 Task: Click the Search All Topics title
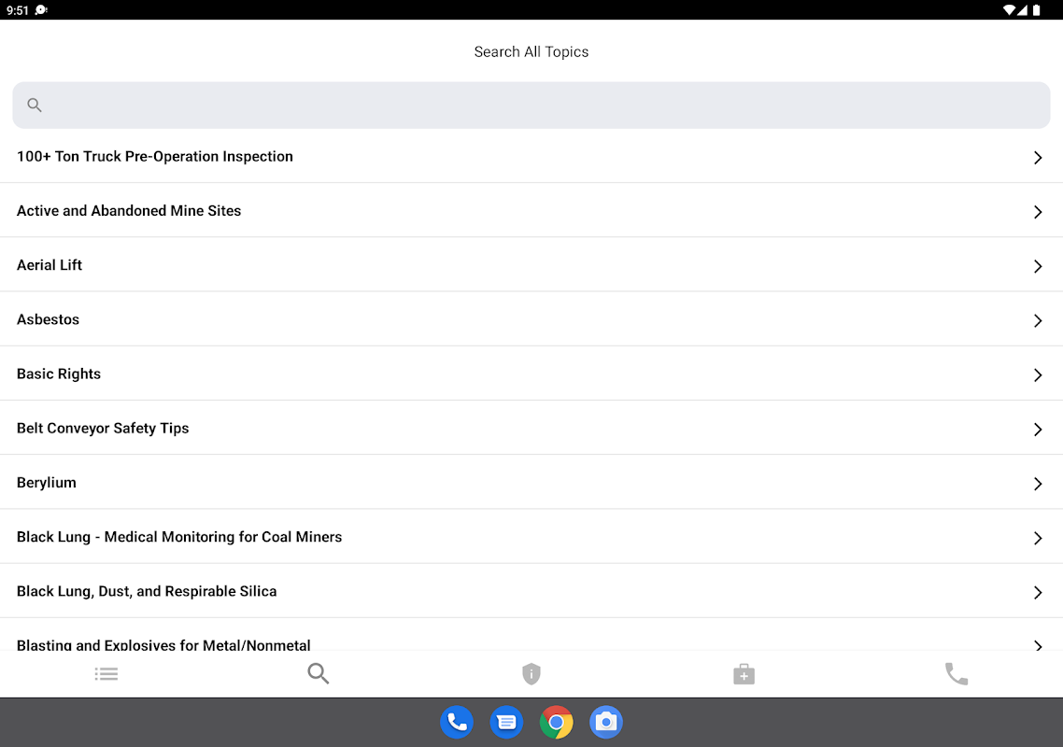pyautogui.click(x=531, y=52)
